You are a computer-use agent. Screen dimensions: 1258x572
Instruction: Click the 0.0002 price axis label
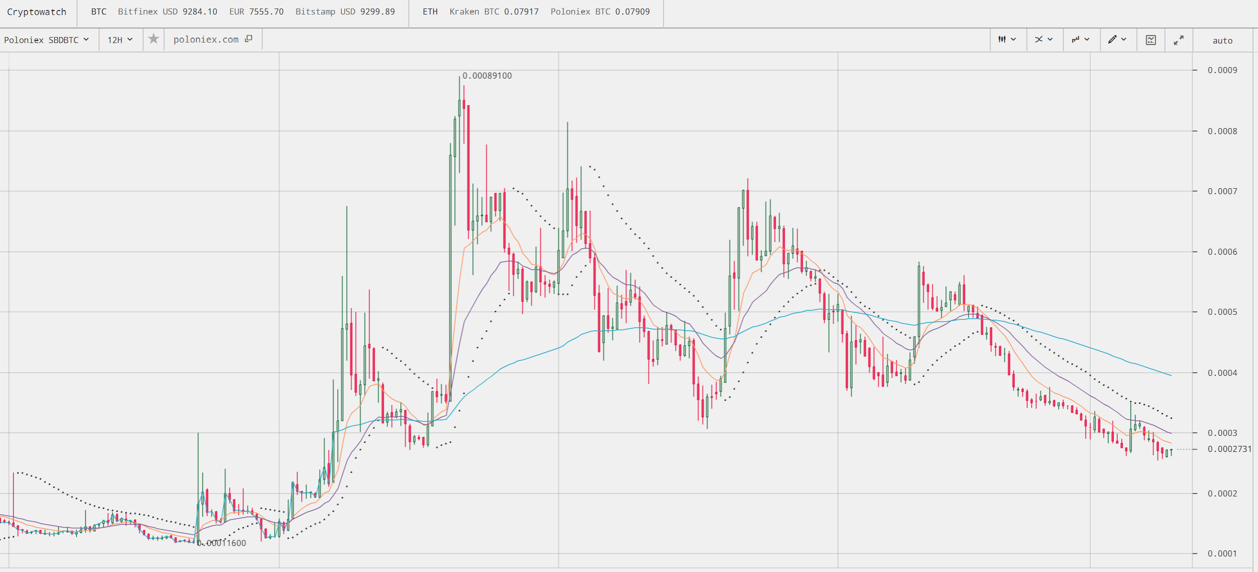coord(1222,494)
